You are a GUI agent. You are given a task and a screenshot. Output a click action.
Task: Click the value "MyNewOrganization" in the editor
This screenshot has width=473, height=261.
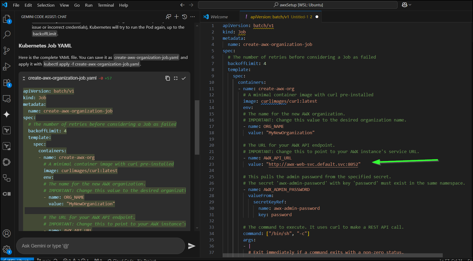[290, 133]
